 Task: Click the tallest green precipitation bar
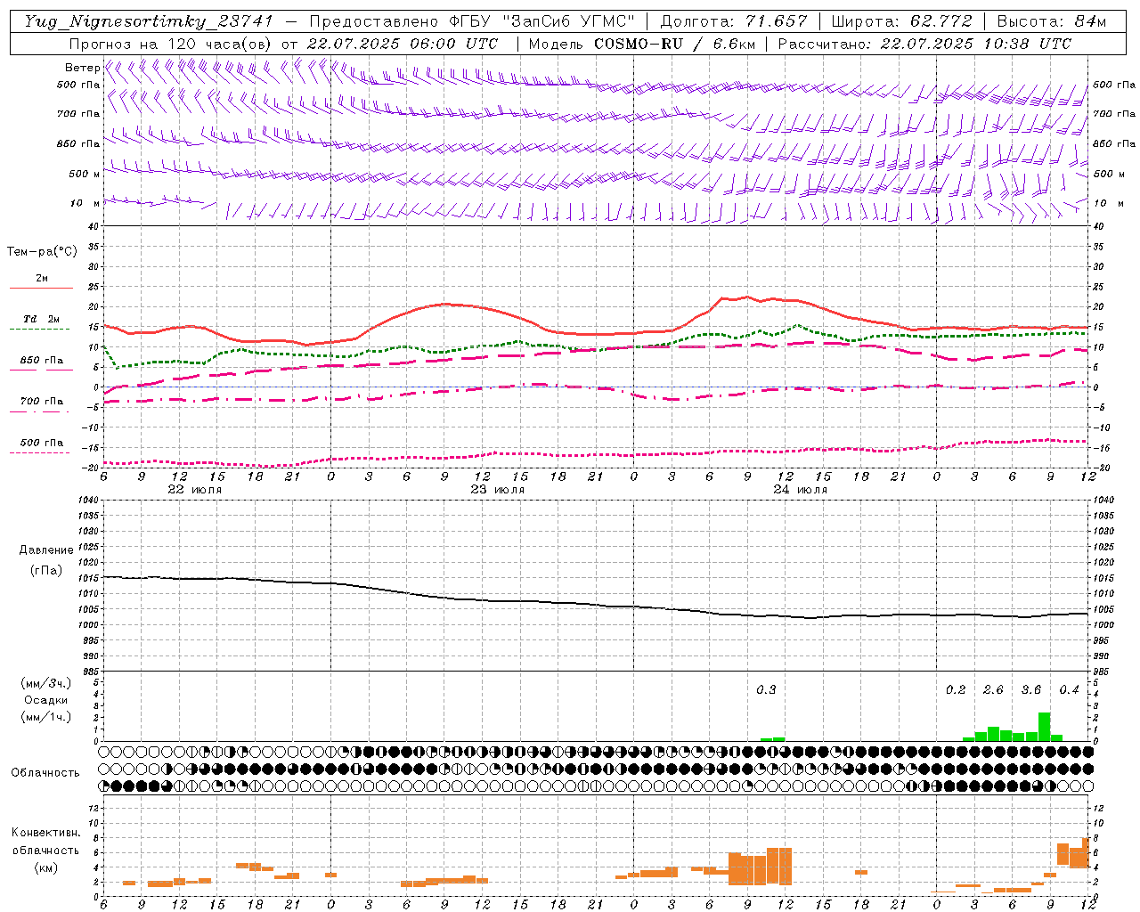[1044, 727]
